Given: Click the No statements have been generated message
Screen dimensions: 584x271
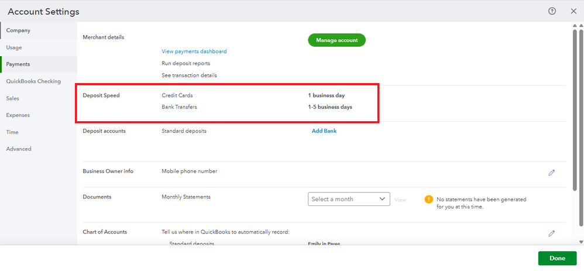Looking at the screenshot, I should tap(481, 203).
